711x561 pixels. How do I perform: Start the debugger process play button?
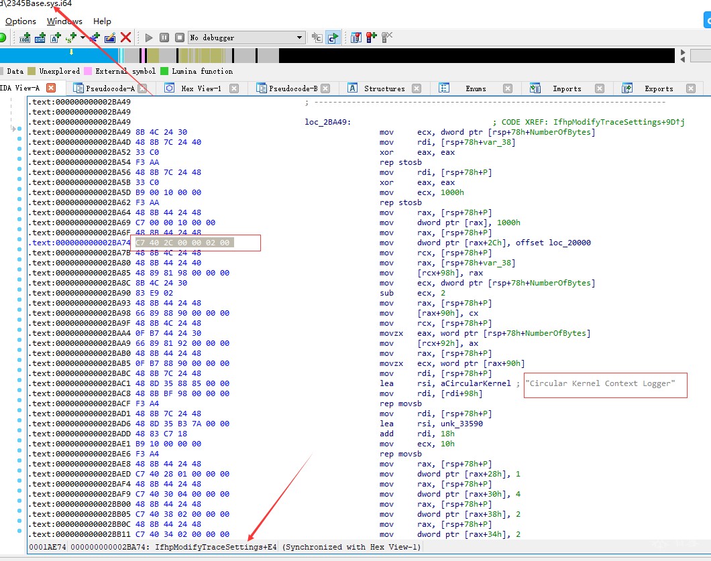pos(149,38)
